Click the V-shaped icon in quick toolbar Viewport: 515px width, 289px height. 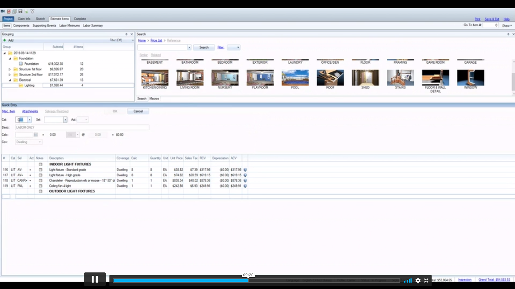tap(32, 11)
